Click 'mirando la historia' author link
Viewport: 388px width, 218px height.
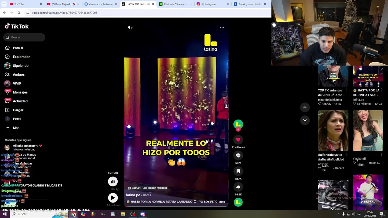pos(330,100)
